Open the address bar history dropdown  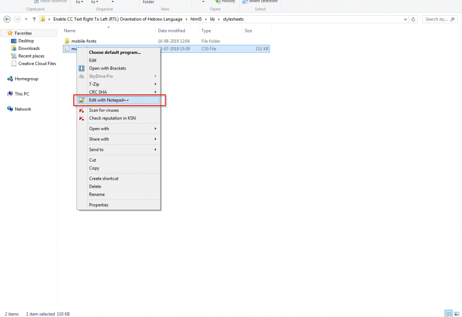click(405, 19)
